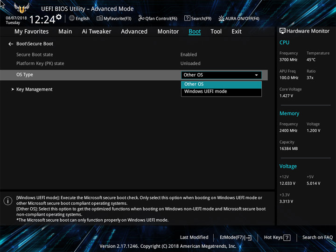
Task: Expand Key Management submenu
Action: click(x=34, y=89)
